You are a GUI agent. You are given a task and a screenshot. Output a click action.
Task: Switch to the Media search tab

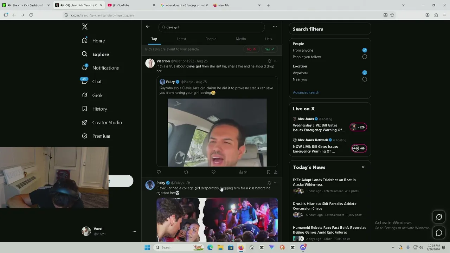click(241, 39)
